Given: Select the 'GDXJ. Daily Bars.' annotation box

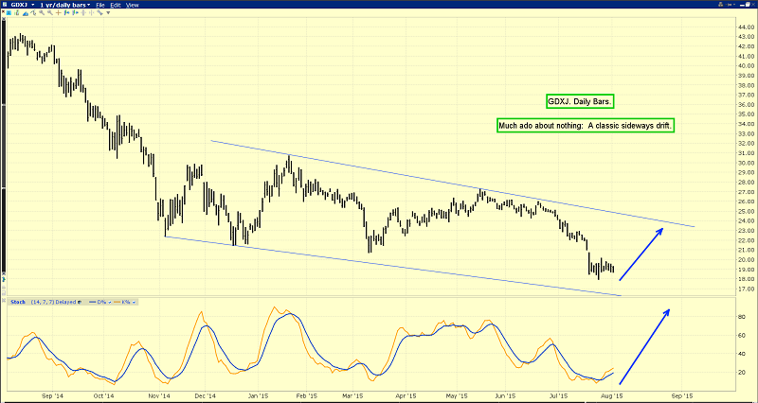Looking at the screenshot, I should coord(580,101).
